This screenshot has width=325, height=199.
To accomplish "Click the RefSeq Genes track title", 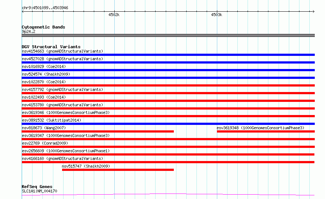I will coord(37,187).
